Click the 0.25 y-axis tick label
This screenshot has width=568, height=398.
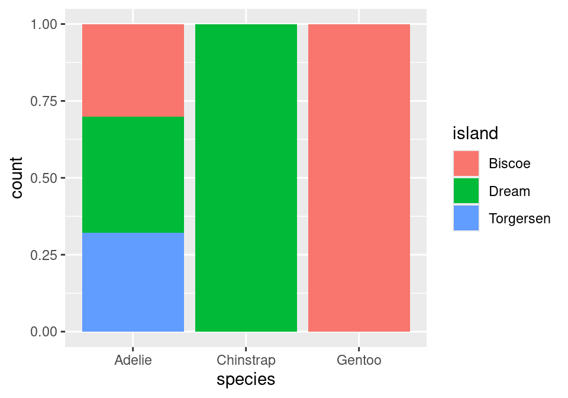click(x=44, y=255)
